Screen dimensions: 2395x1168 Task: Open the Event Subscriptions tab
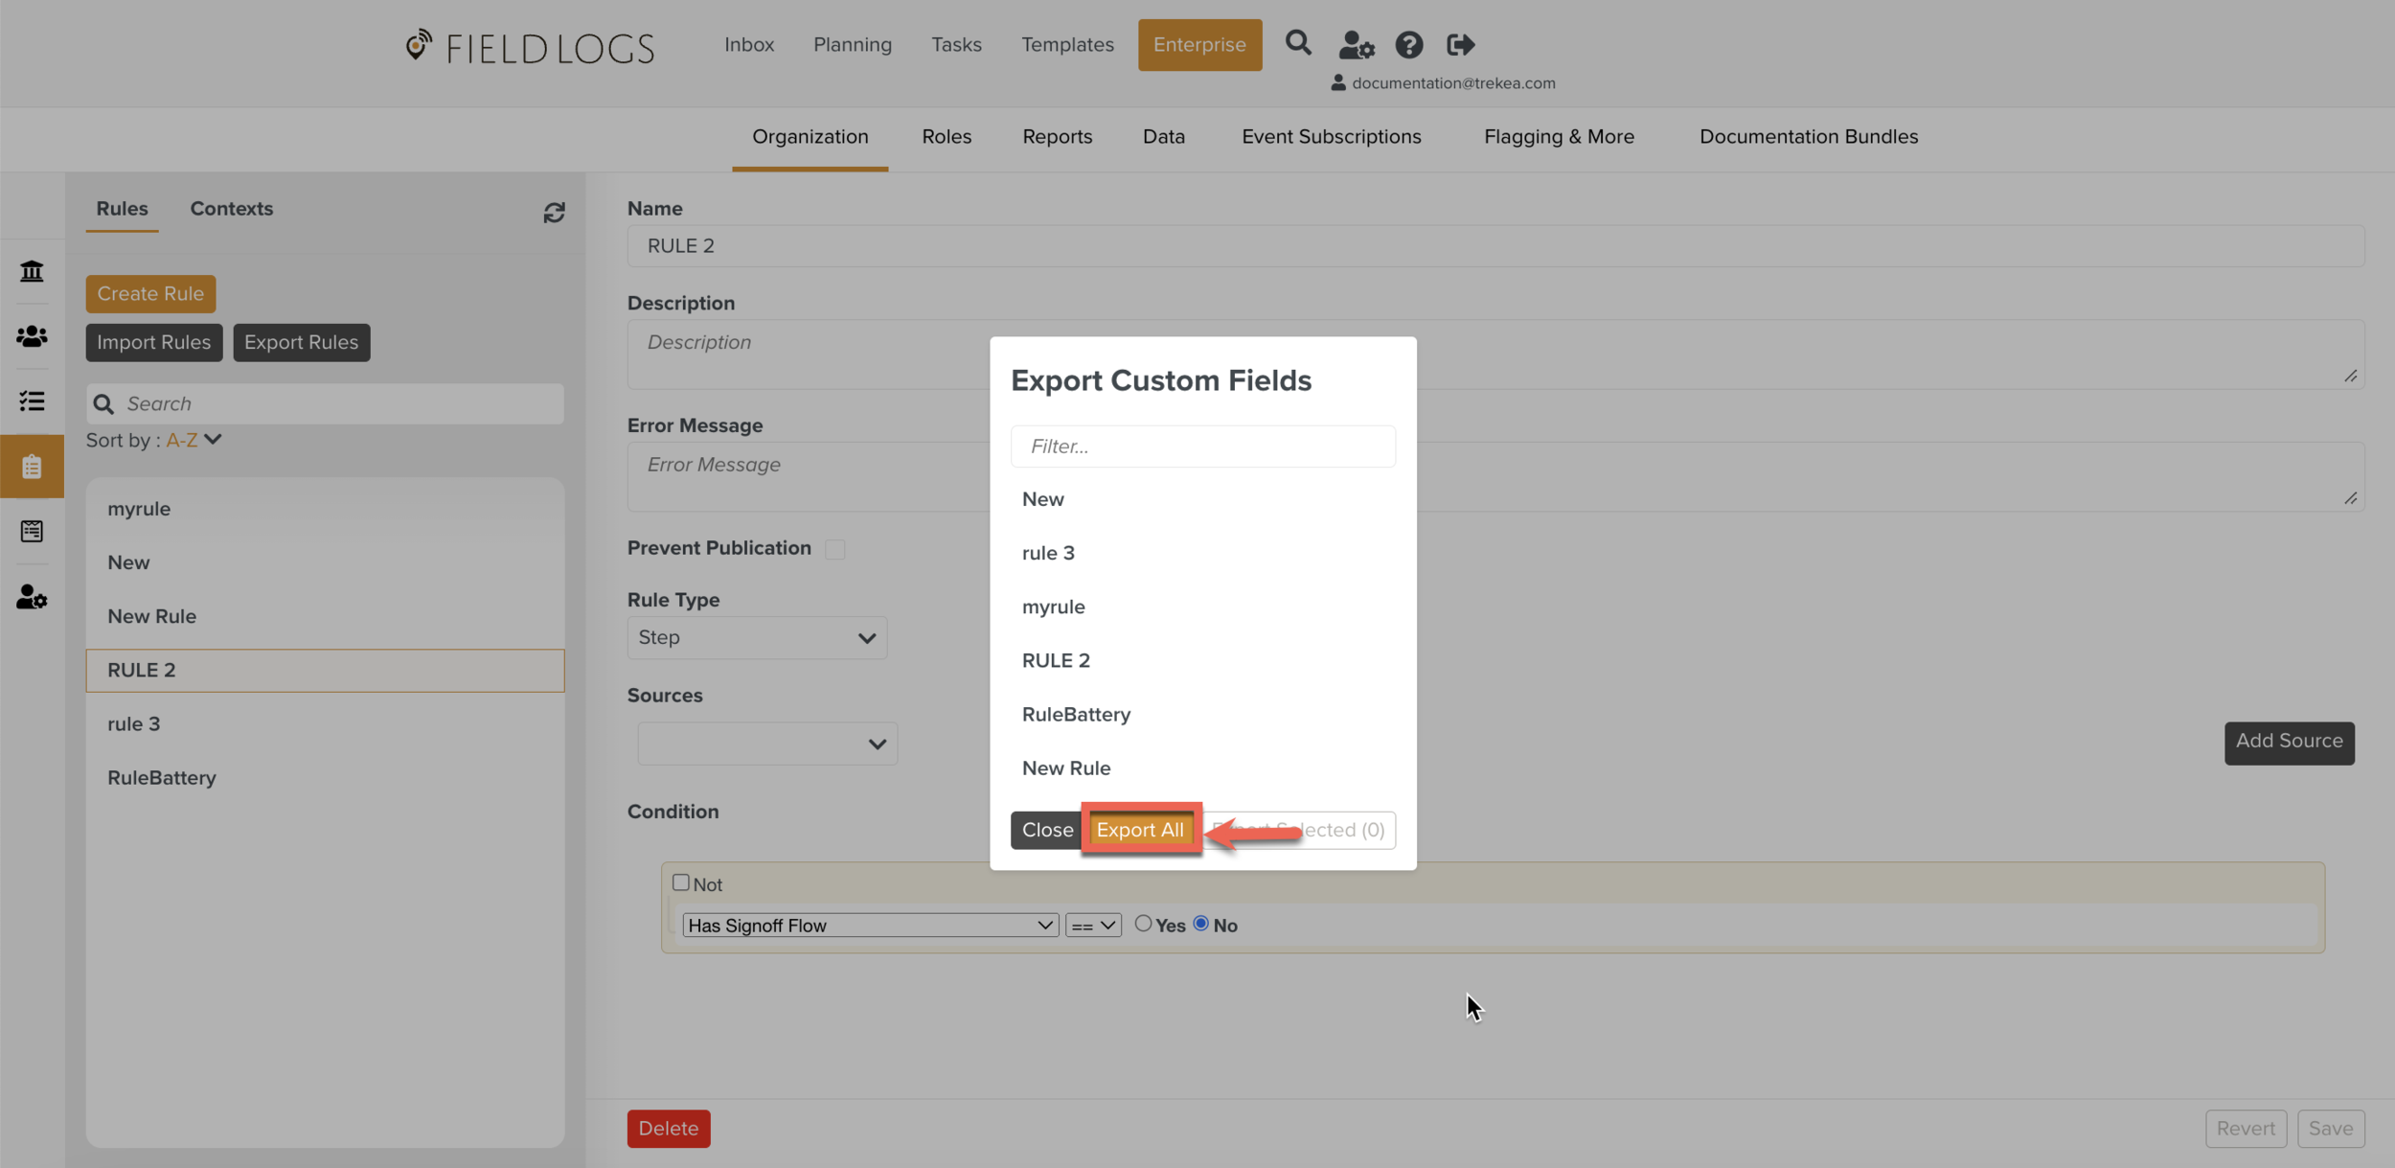pyautogui.click(x=1331, y=137)
